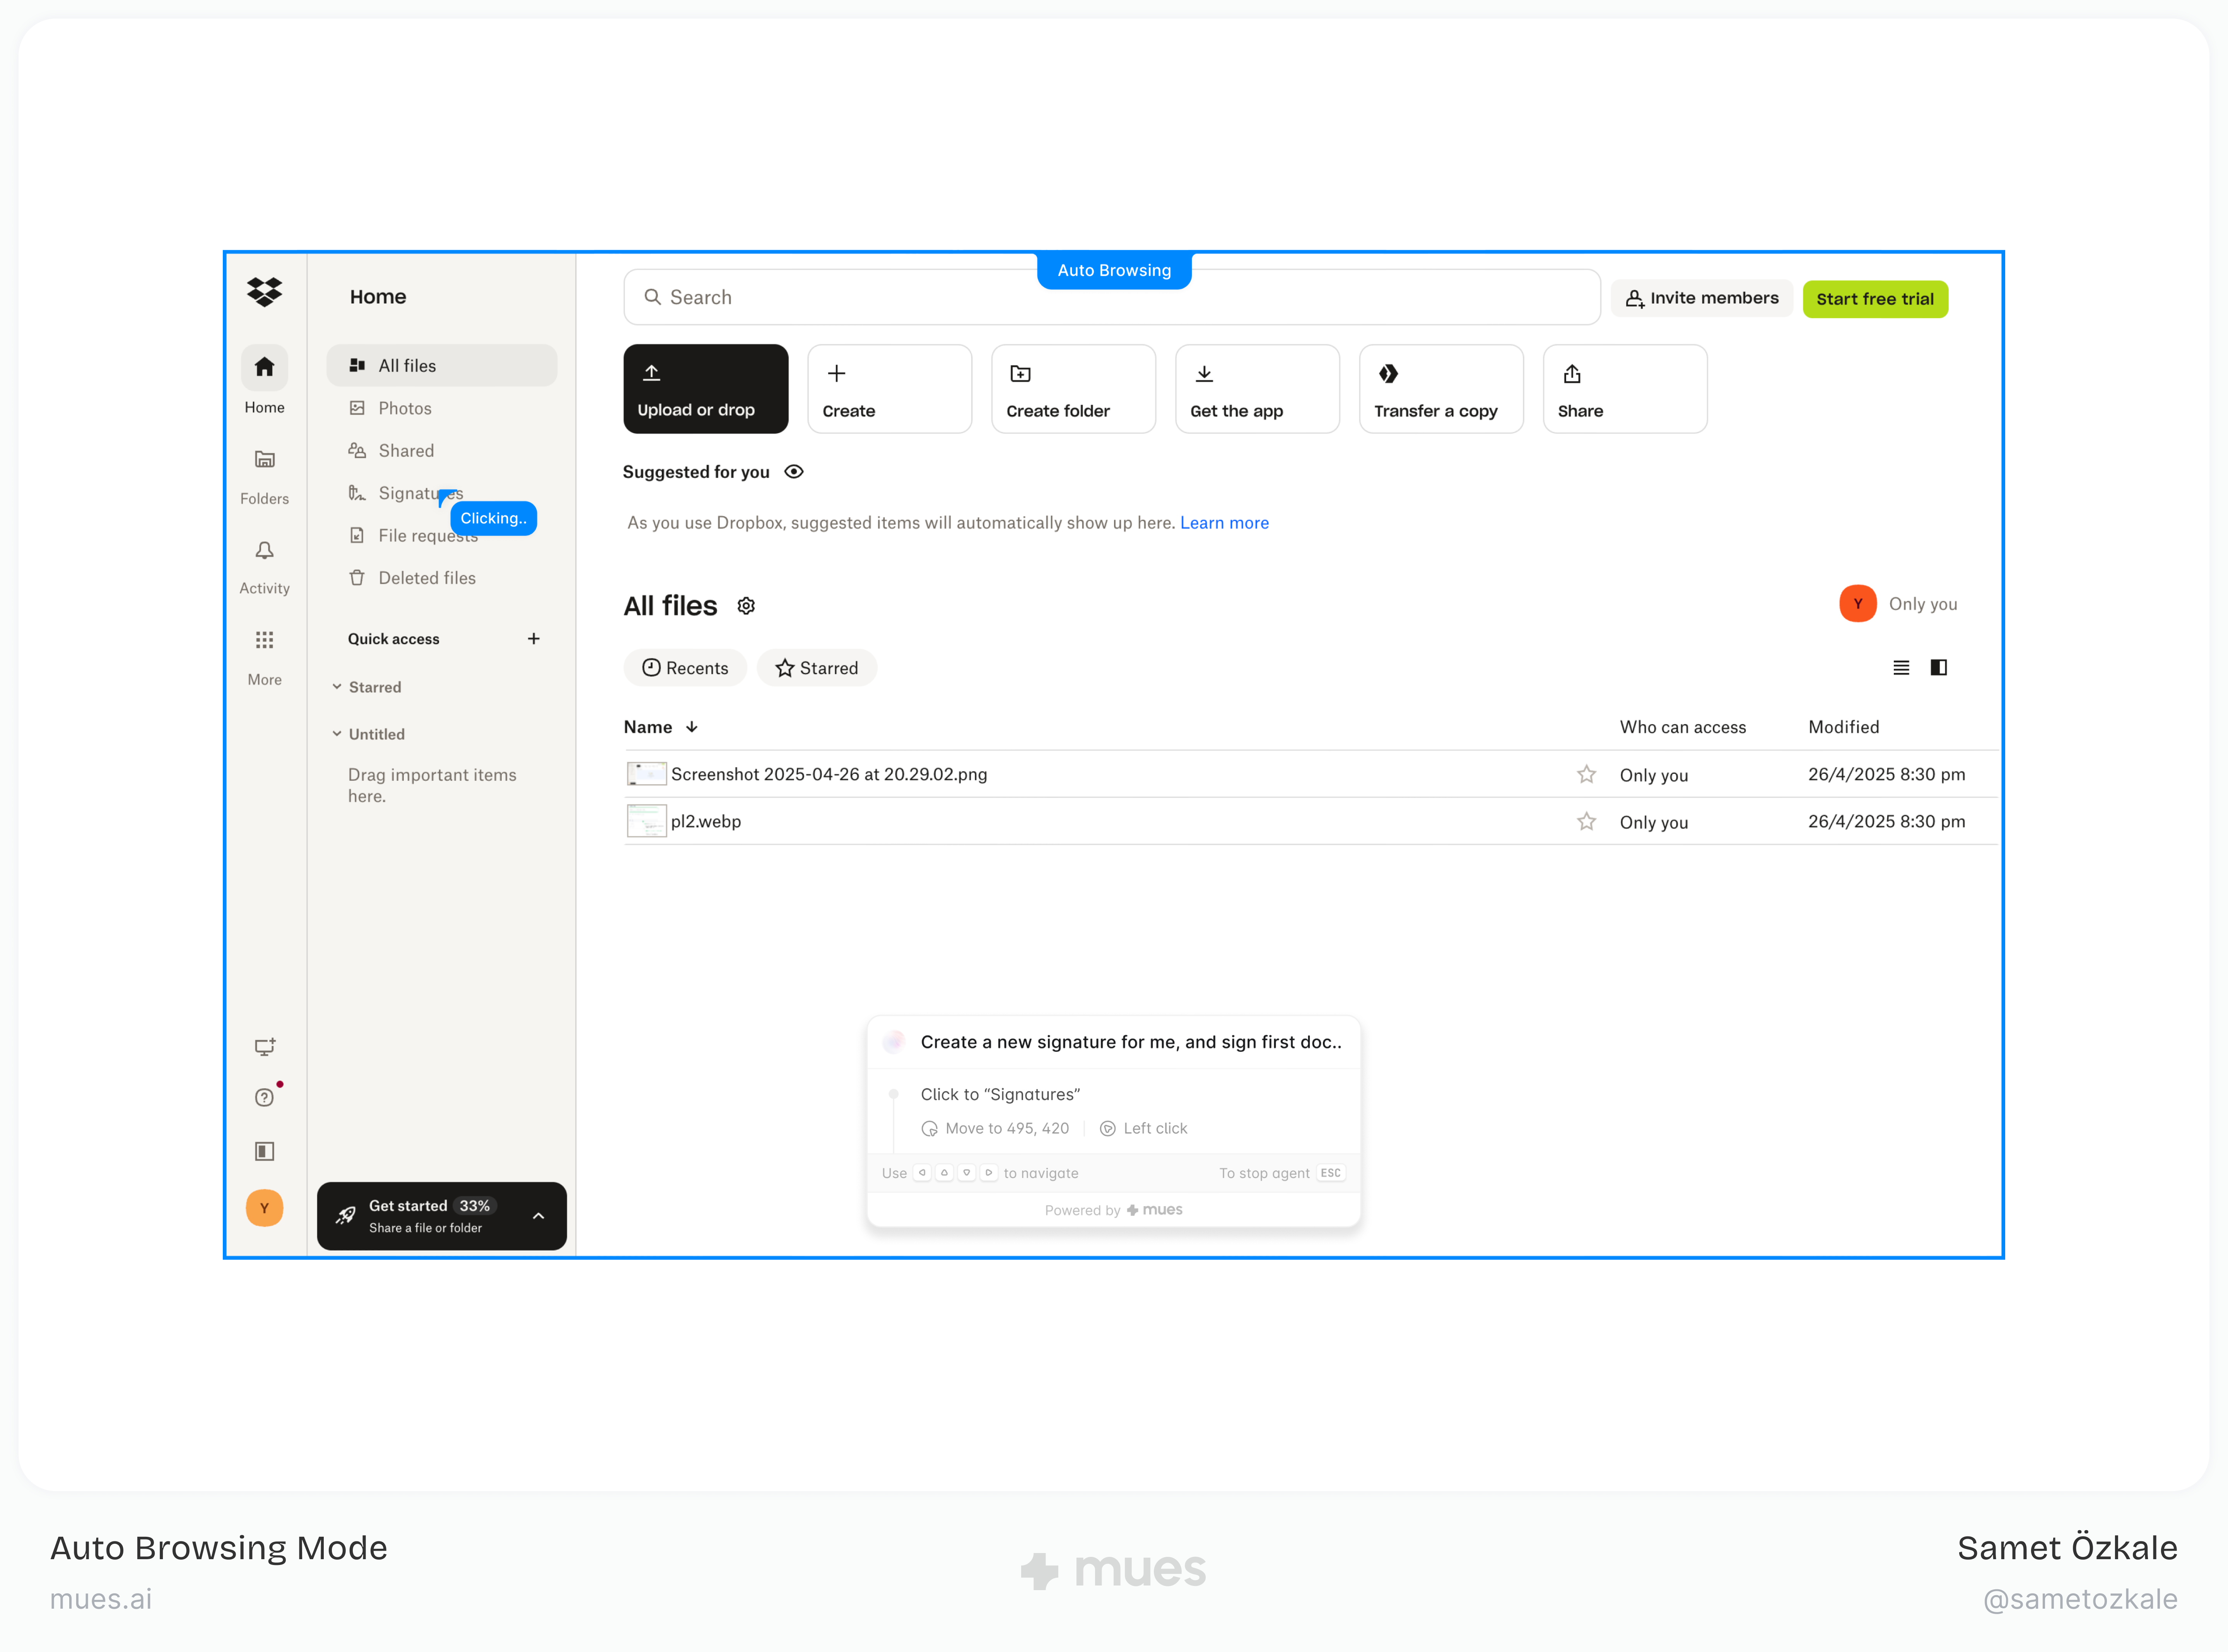Select the Recents filter tab
Image resolution: width=2228 pixels, height=1652 pixels.
pos(685,668)
